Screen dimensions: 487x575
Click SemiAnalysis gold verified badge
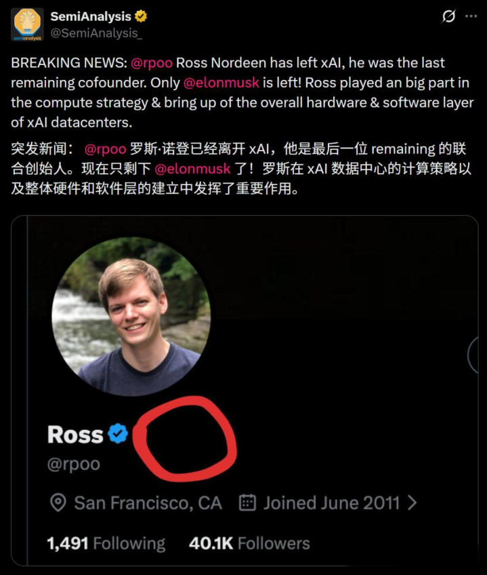coord(141,16)
